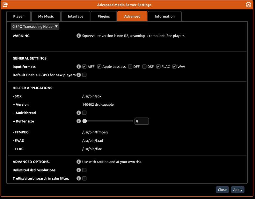Viewport: 255px width, 199px height.
Task: Open the Information tab
Action: [x=164, y=16]
